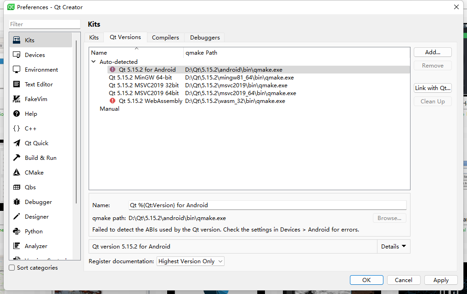Open the Devices category icon
467x294 pixels.
click(17, 55)
